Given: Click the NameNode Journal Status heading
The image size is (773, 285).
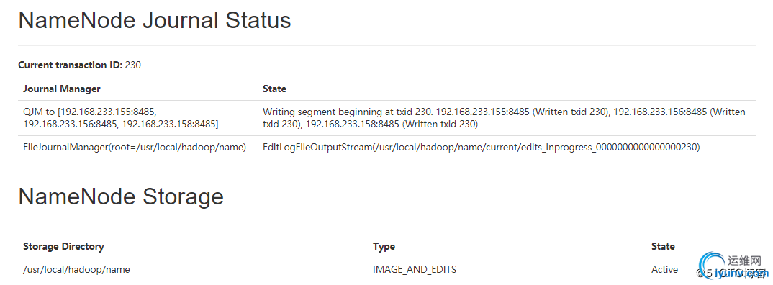Looking at the screenshot, I should 154,21.
